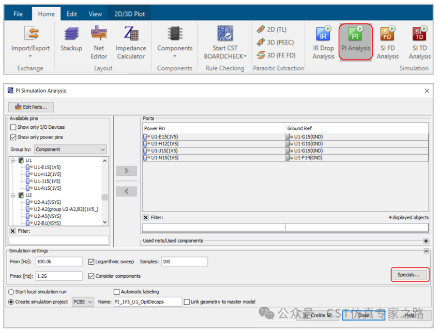Toggle Consider components option
Viewport: 438px width, 331px height.
pyautogui.click(x=91, y=276)
